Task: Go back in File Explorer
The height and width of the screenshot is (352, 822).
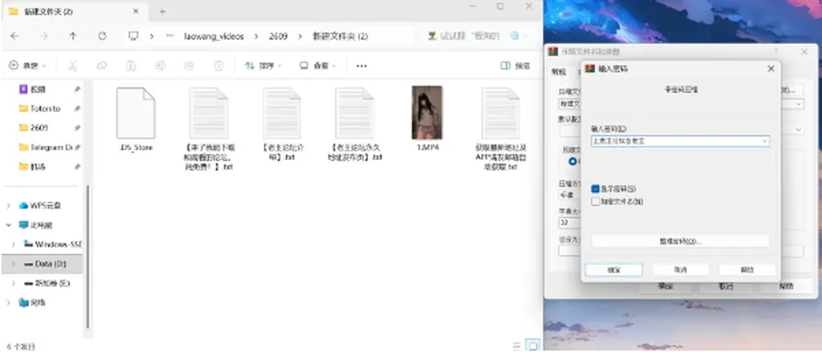Action: pos(15,36)
